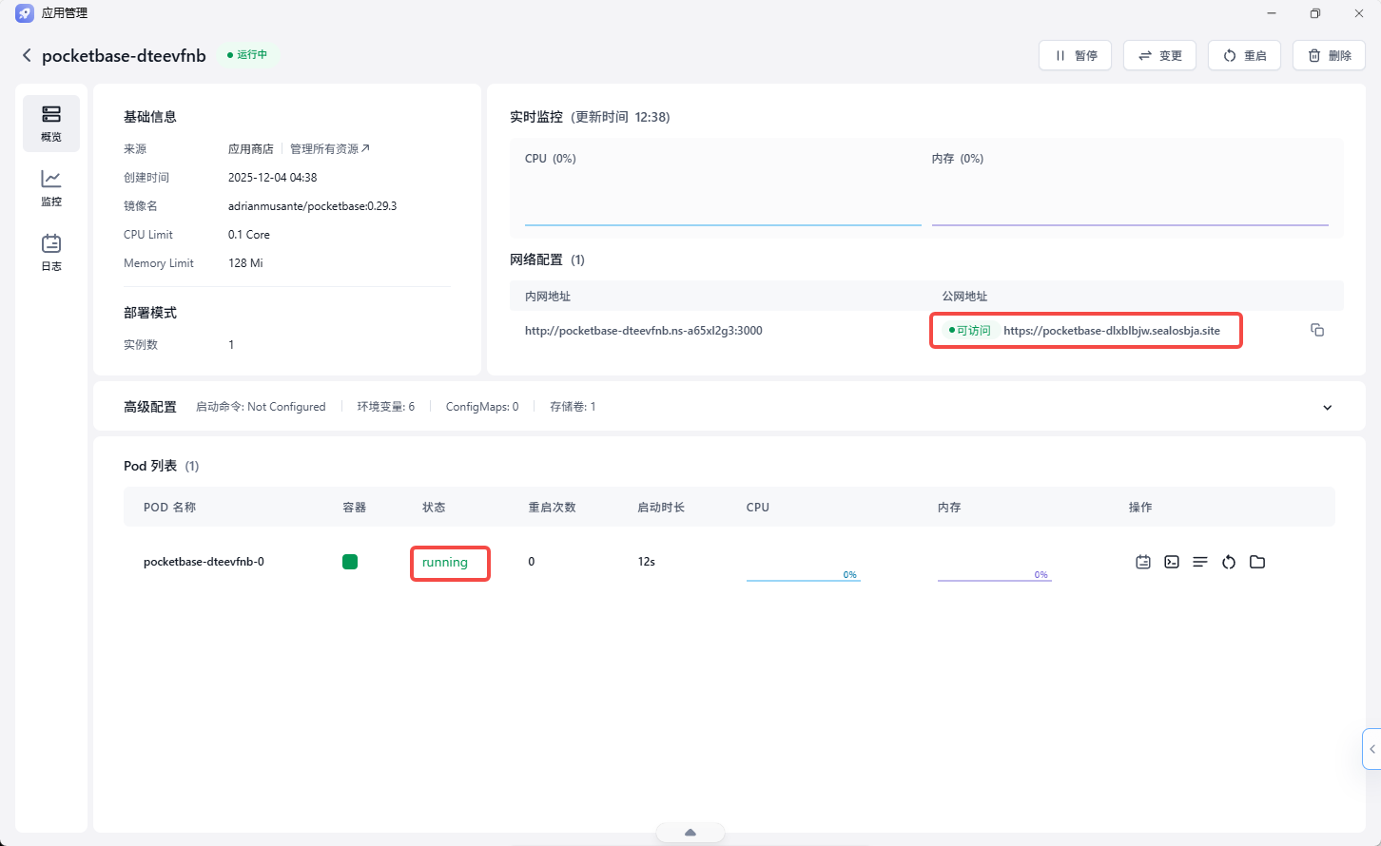Pause the app with 暂停 button
Screen dimensions: 1381x846
pos(1075,55)
